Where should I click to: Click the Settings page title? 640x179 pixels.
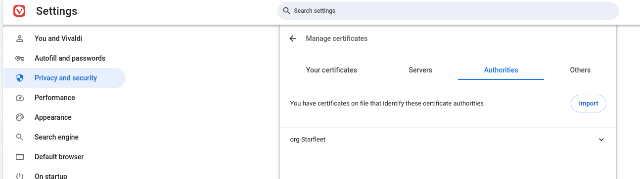point(57,11)
